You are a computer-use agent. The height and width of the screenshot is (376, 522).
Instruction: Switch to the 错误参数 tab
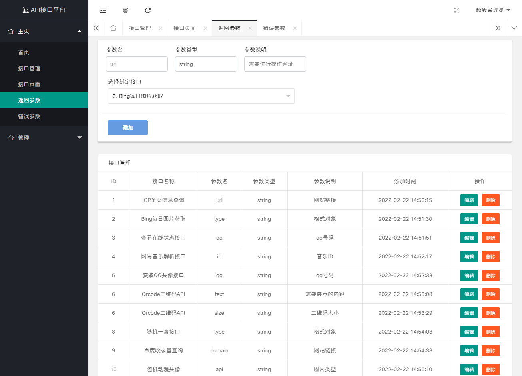(274, 28)
